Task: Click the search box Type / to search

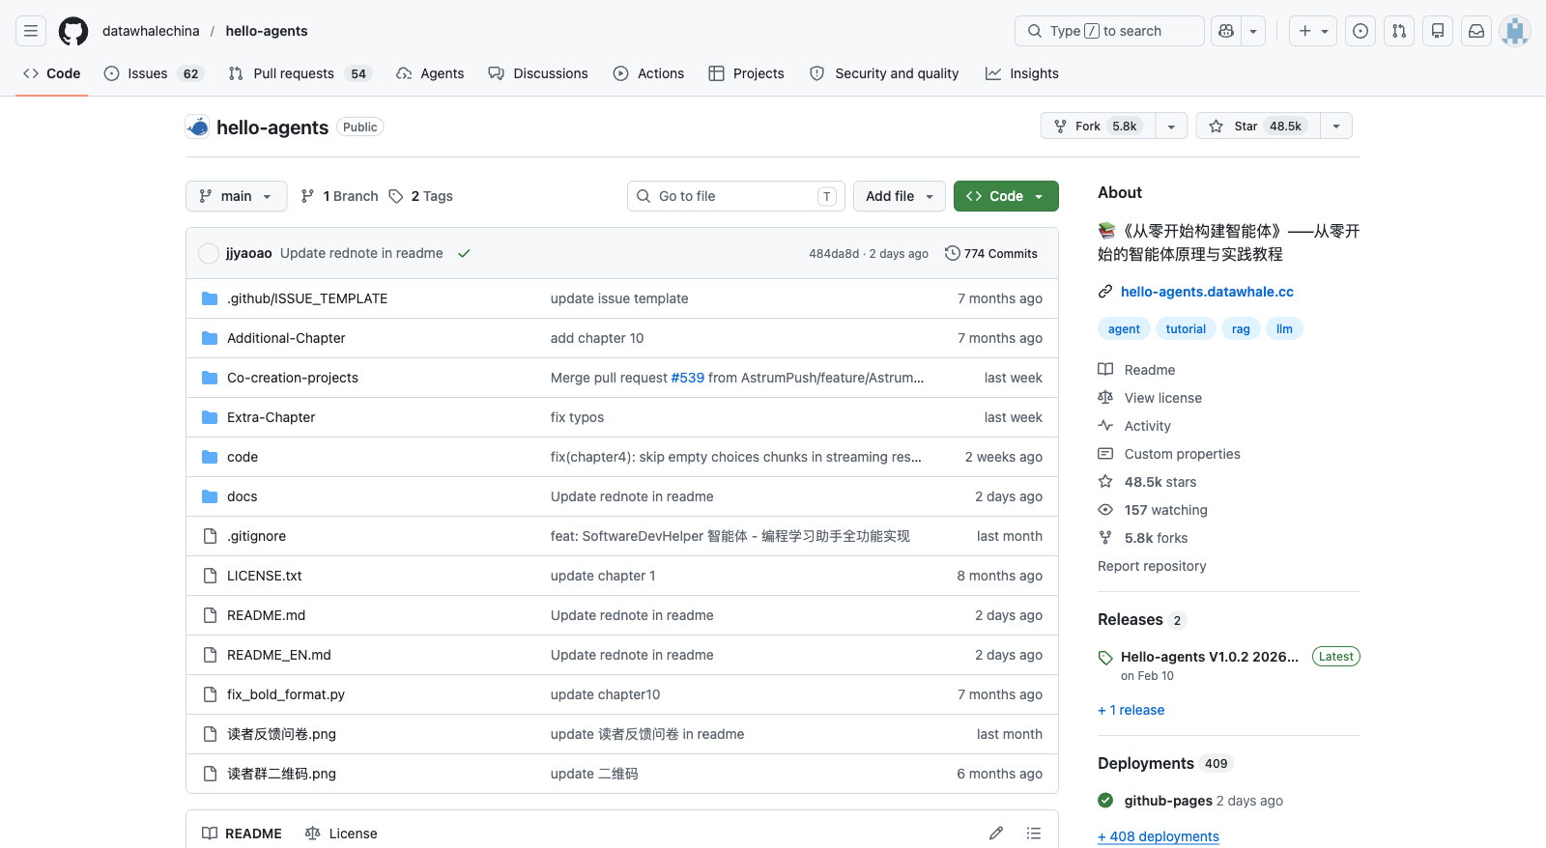Action: pyautogui.click(x=1109, y=31)
